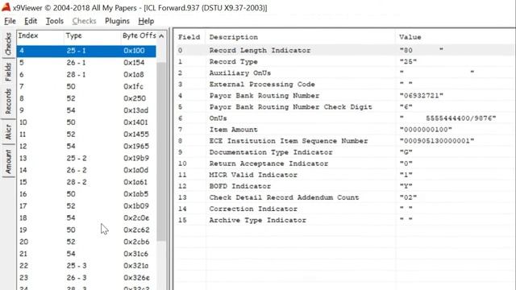Select the Documentation Type Indicator row
The height and width of the screenshot is (290, 516).
pos(344,152)
